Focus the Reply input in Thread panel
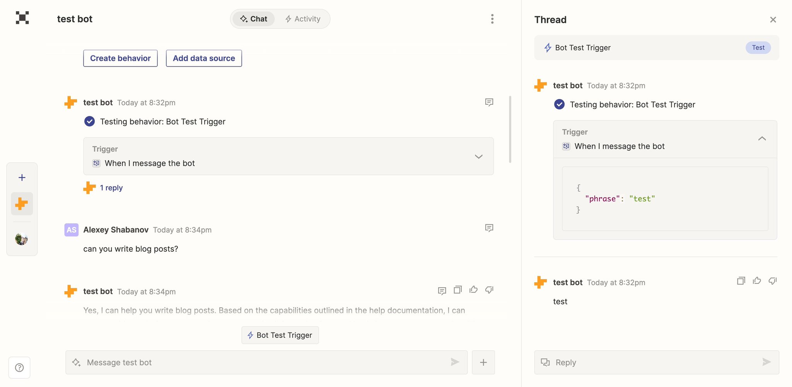Viewport: 792px width, 387px height. (657, 363)
